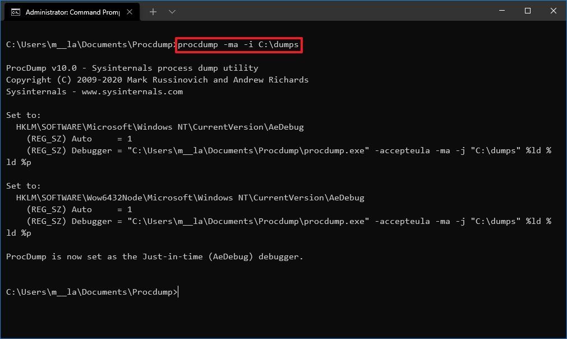Image resolution: width=567 pixels, height=339 pixels.
Task: Click the 'ProcDump is now set' confirmation line
Action: [154, 256]
